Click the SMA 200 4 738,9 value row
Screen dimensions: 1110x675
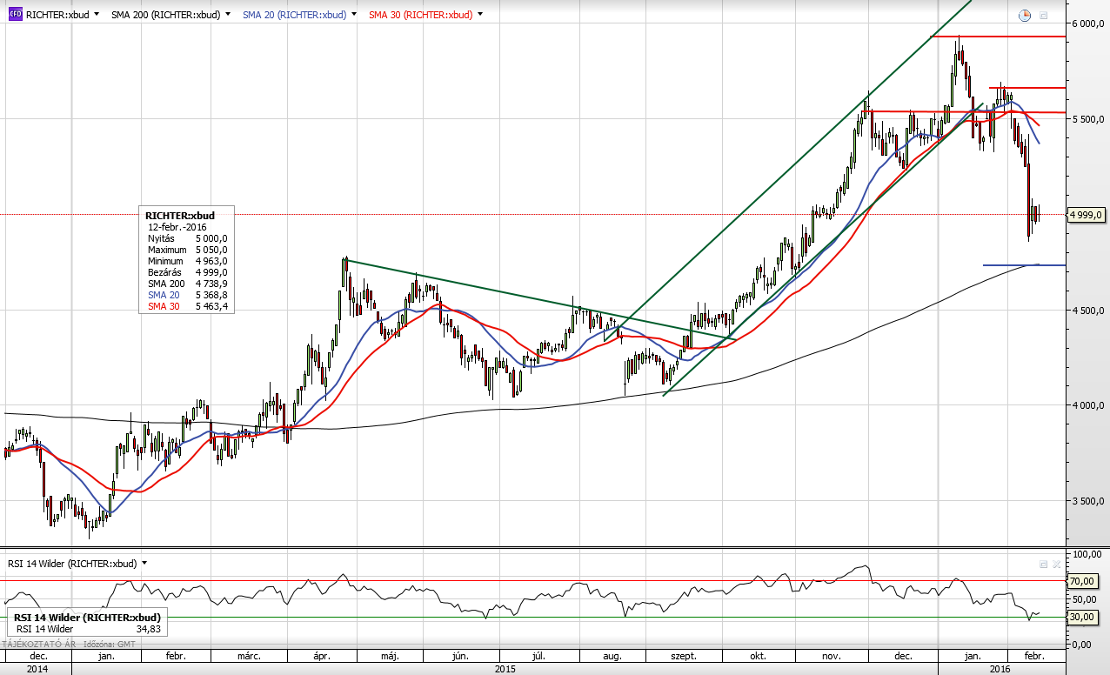187,284
